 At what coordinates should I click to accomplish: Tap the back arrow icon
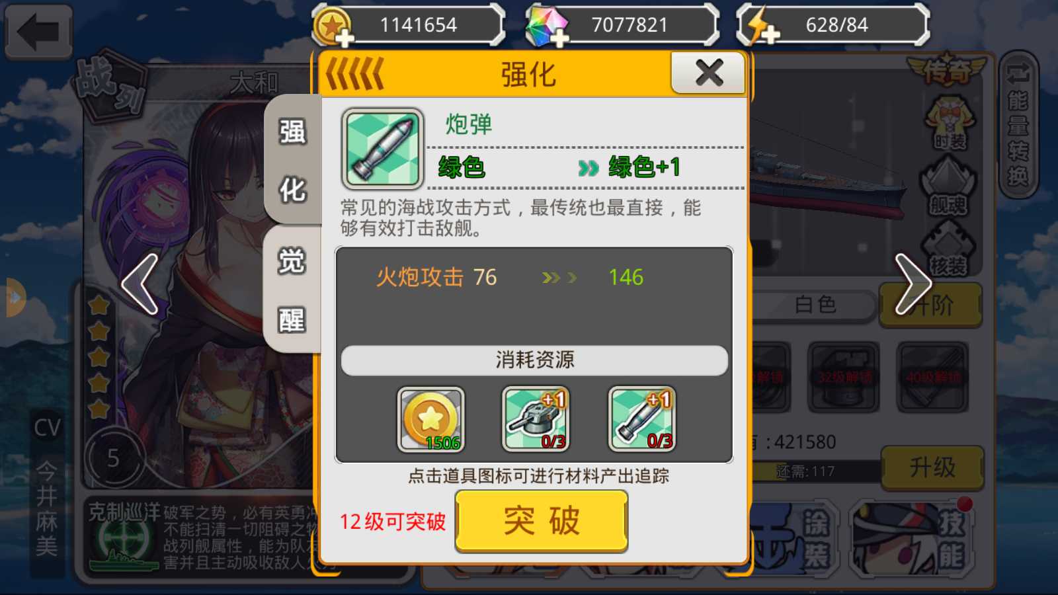click(x=38, y=32)
